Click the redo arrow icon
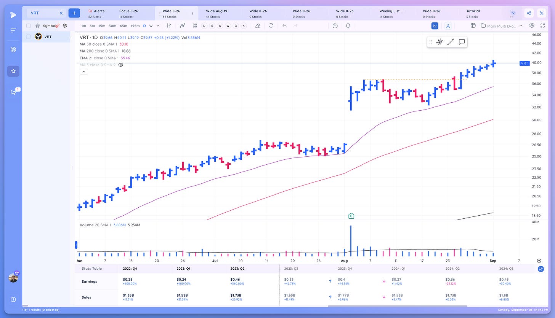The width and height of the screenshot is (555, 318). (295, 26)
